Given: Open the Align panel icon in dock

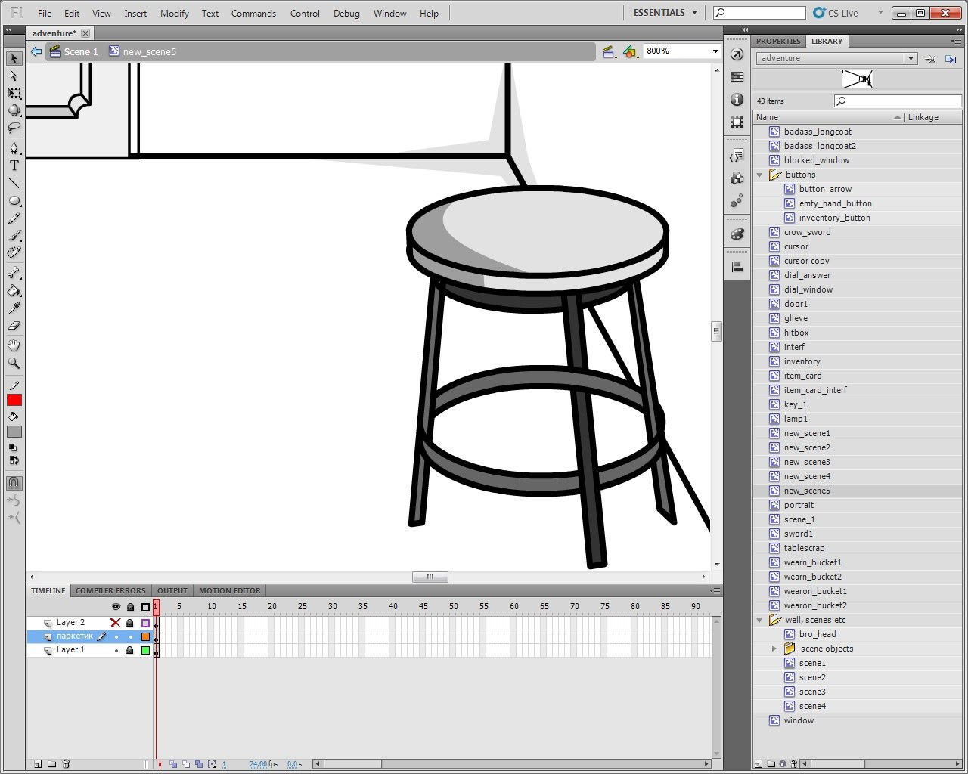Looking at the screenshot, I should coord(737,267).
